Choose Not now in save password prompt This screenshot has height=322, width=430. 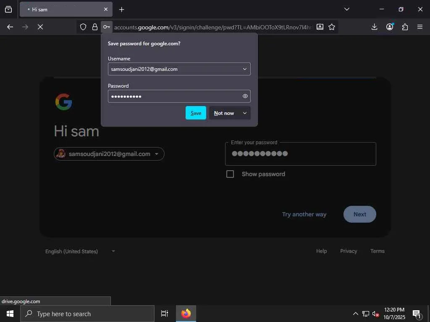tap(224, 113)
